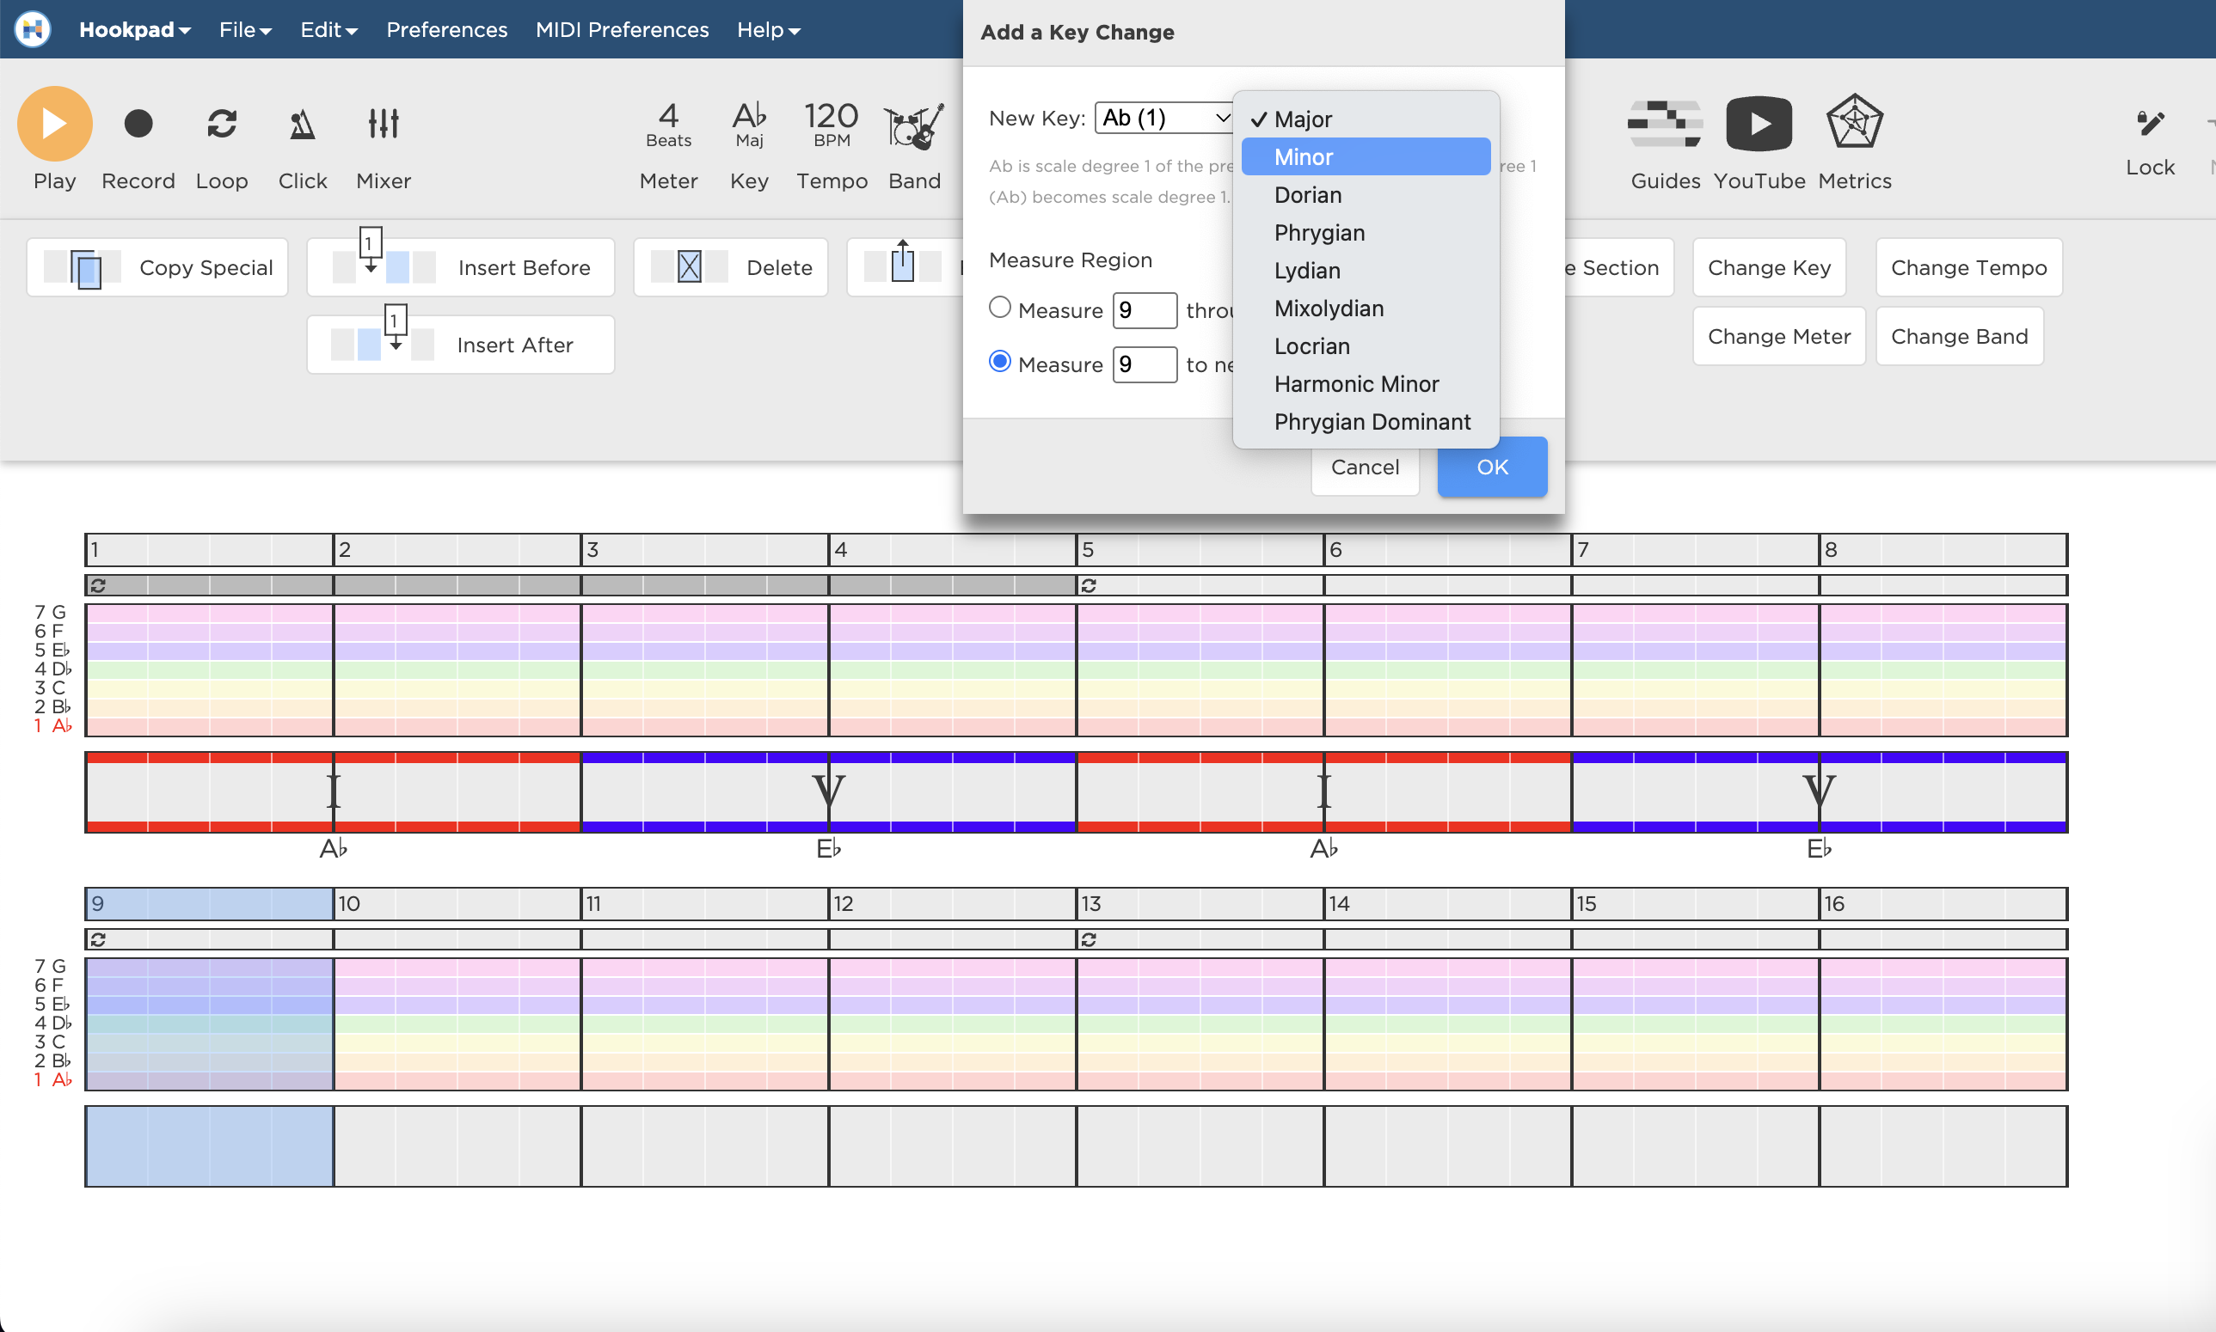Choose Minor from the mode list

1366,157
